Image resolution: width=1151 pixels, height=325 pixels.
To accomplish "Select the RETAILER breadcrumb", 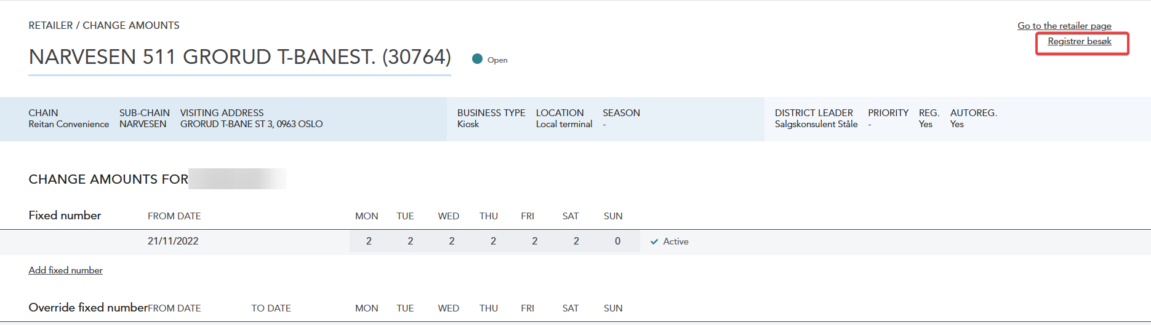I will (x=50, y=25).
